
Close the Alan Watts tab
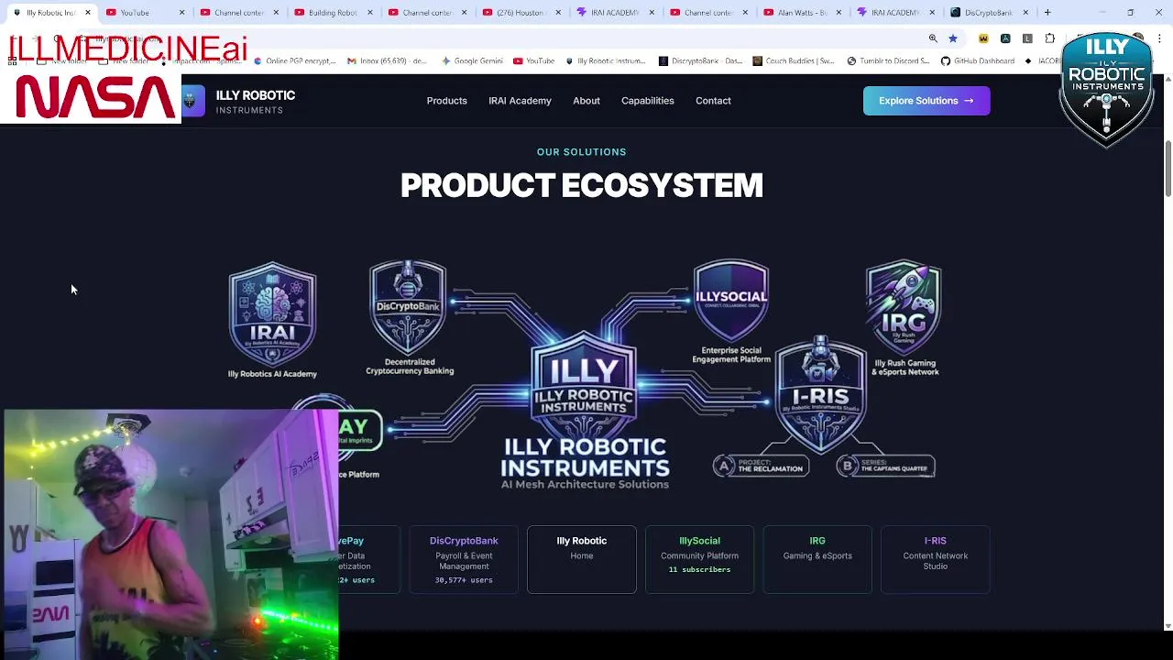pyautogui.click(x=839, y=13)
